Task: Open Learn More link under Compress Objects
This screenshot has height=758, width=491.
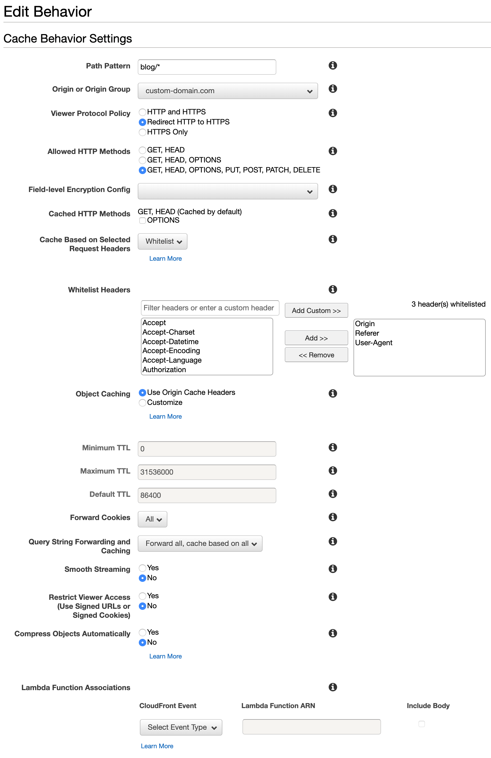Action: tap(166, 656)
